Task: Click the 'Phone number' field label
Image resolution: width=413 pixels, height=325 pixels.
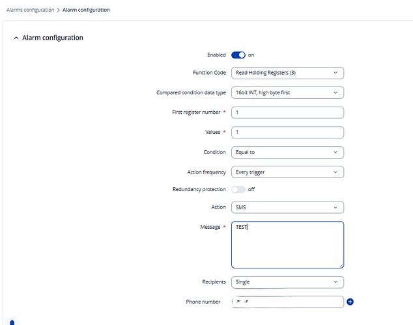Action: click(203, 302)
